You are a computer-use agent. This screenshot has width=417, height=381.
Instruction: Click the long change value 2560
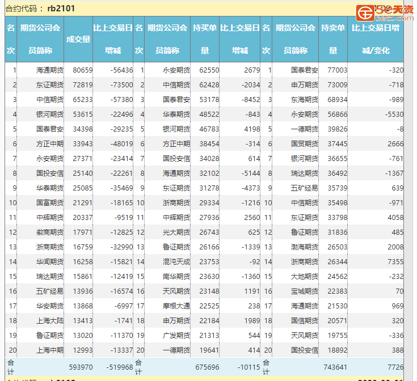pos(252,218)
